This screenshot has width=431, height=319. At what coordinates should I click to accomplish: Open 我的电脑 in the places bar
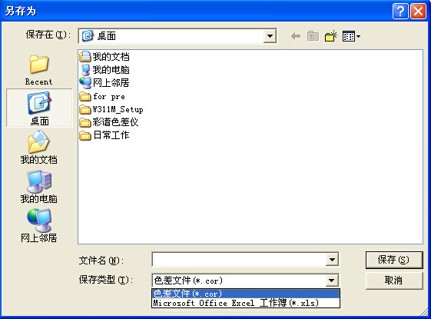[38, 187]
